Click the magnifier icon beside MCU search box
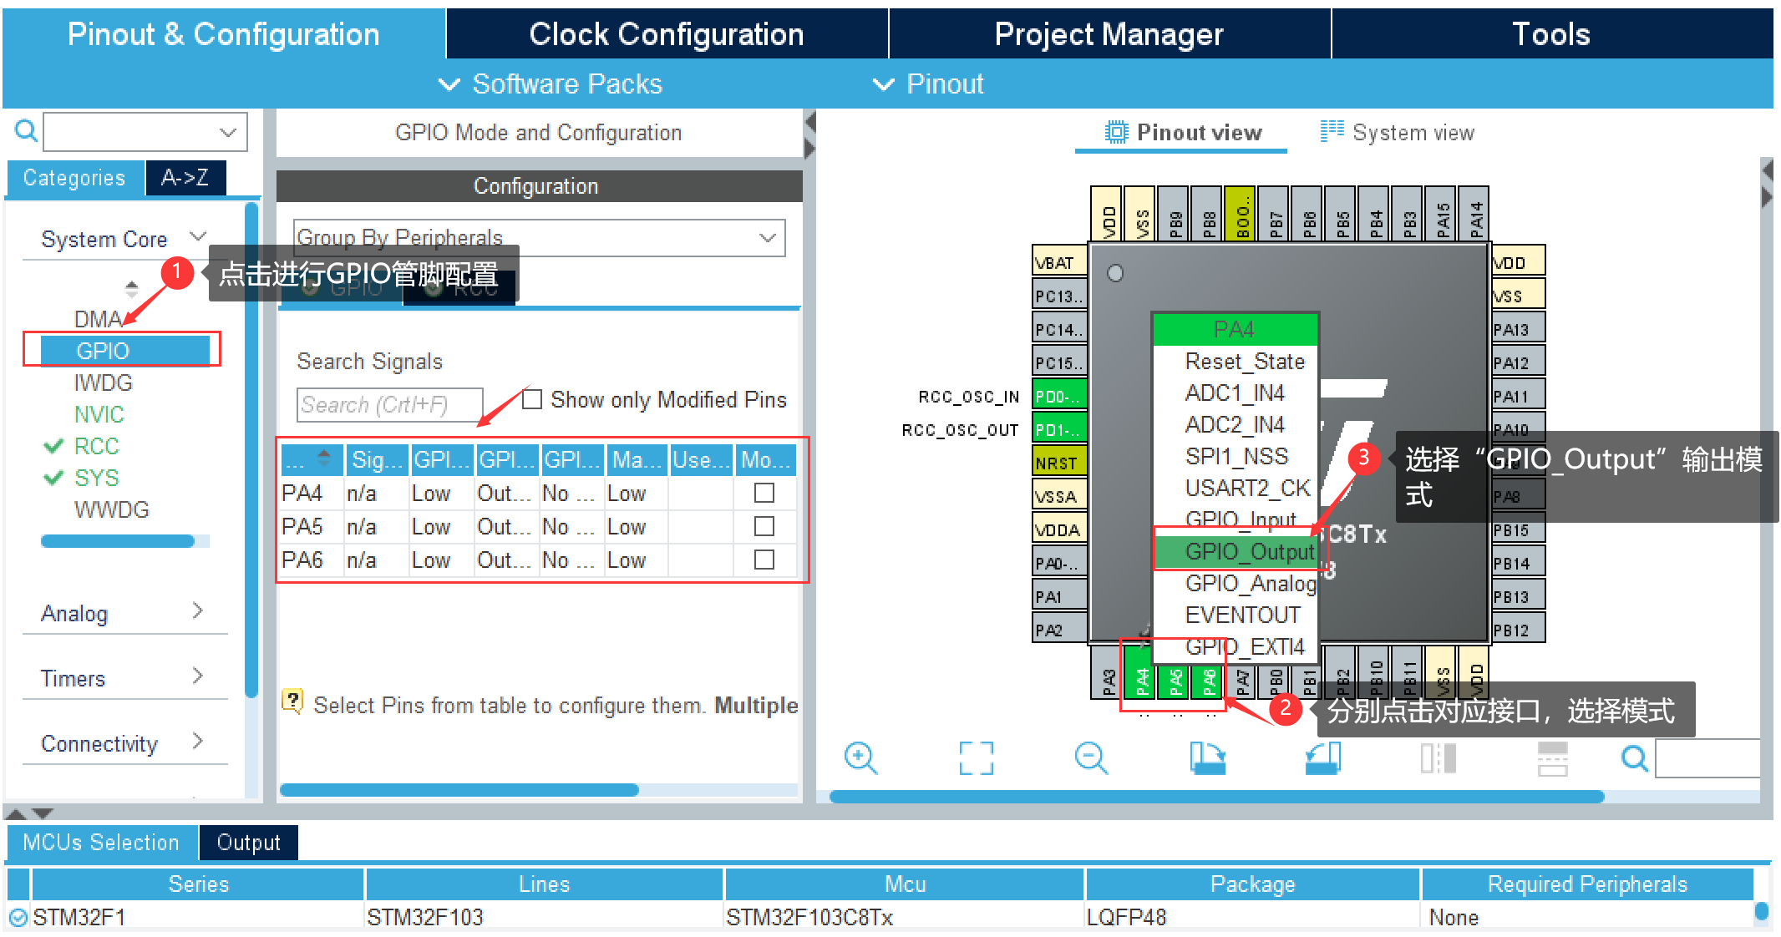Image resolution: width=1781 pixels, height=937 pixels. [25, 131]
